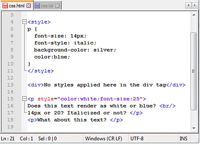Click 'Col : 1' in the status bar

click(x=26, y=139)
